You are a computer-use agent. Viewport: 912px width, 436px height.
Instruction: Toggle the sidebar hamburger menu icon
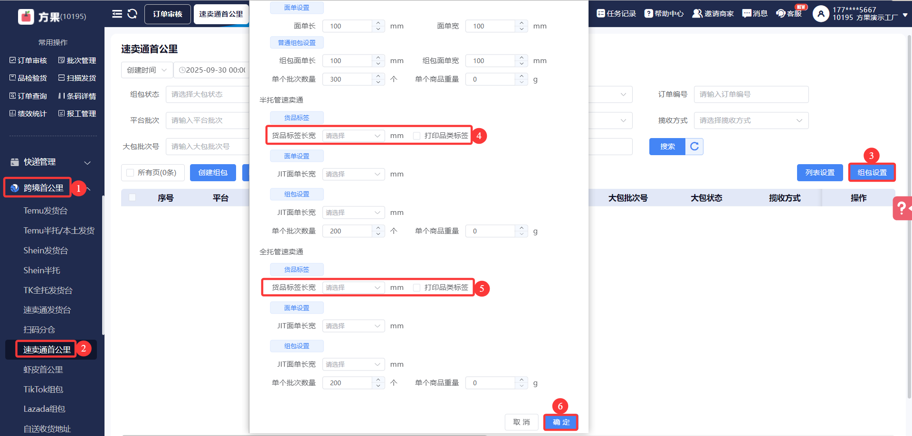pos(117,14)
